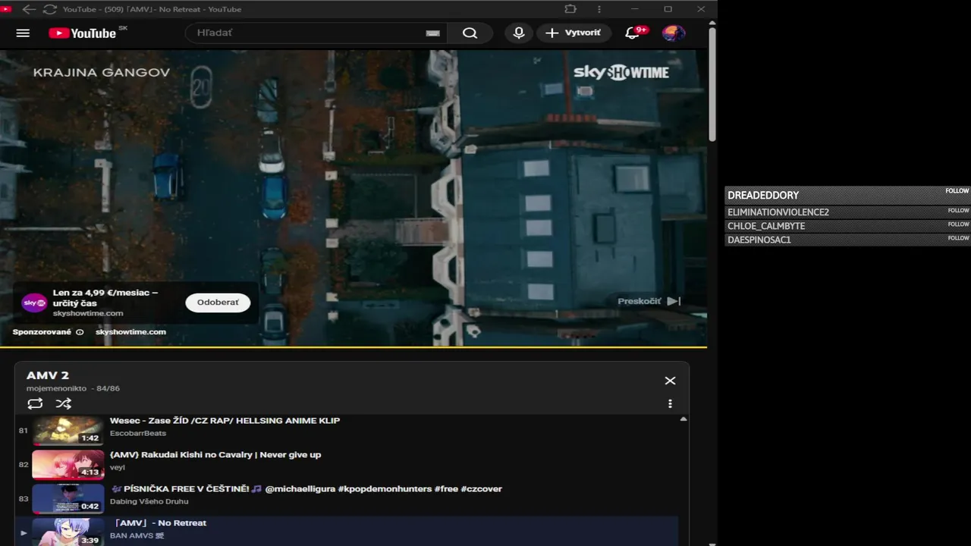Image resolution: width=971 pixels, height=546 pixels.
Task: Click the info icon next to Sponzorované
Action: click(x=80, y=332)
